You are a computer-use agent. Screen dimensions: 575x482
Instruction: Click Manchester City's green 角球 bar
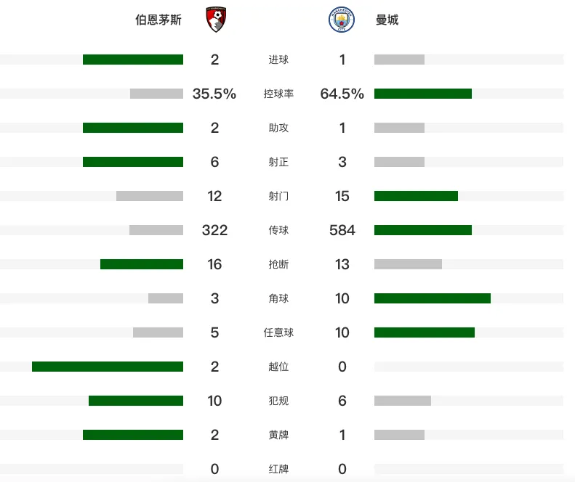(433, 298)
